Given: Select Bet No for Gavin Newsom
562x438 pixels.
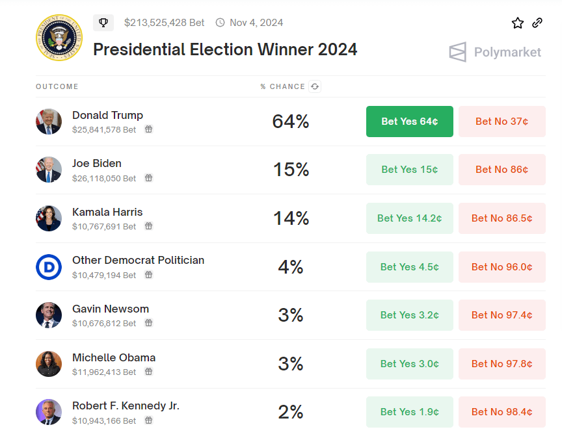Looking at the screenshot, I should [x=502, y=315].
